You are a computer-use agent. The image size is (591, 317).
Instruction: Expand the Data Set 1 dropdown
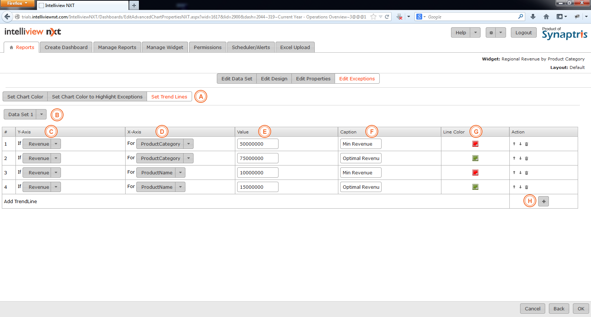(41, 114)
